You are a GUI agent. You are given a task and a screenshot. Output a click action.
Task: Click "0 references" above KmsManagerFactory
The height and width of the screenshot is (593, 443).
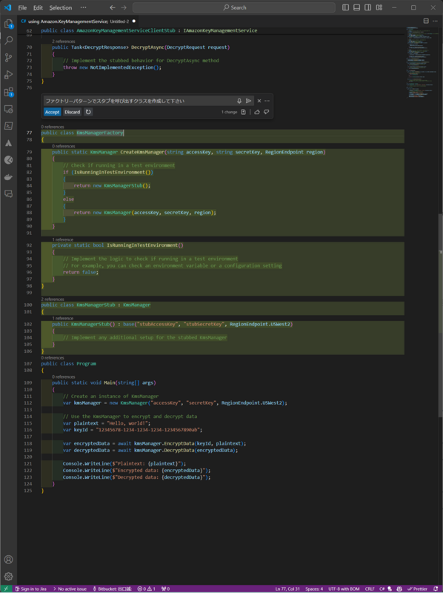[x=53, y=127]
